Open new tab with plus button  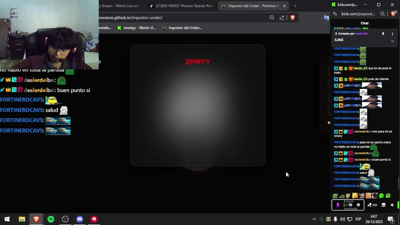(295, 6)
